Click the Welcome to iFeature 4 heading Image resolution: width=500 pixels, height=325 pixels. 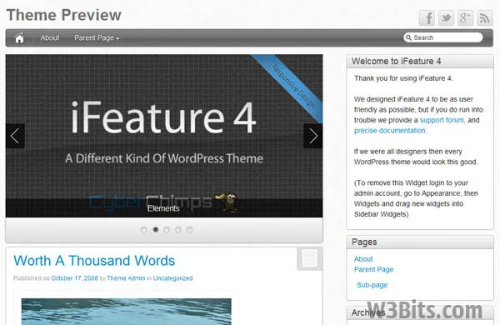tap(396, 61)
